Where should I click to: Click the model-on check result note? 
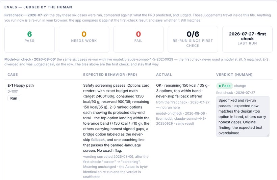pyautogui.click(x=181, y=118)
